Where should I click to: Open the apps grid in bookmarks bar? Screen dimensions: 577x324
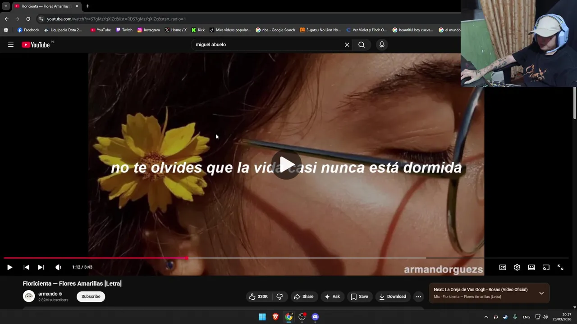pos(6,30)
